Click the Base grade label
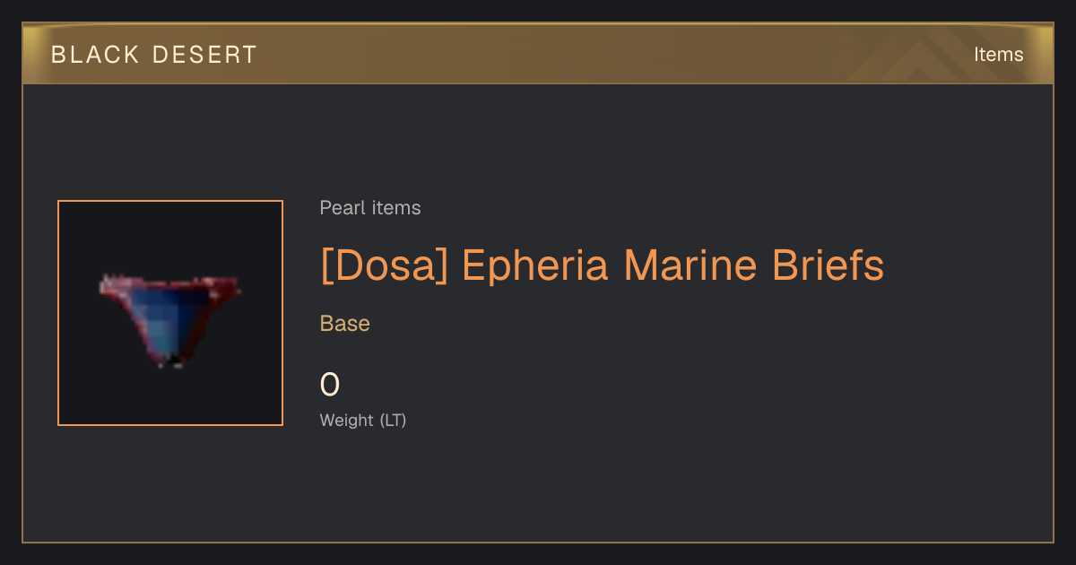The height and width of the screenshot is (565, 1076). [345, 324]
